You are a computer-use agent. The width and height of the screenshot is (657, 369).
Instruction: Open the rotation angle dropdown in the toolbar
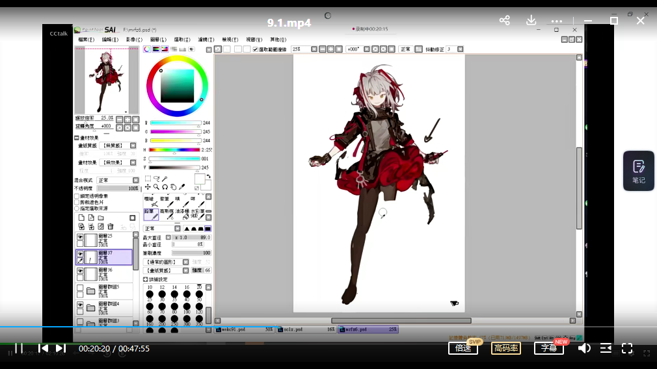pyautogui.click(x=367, y=49)
